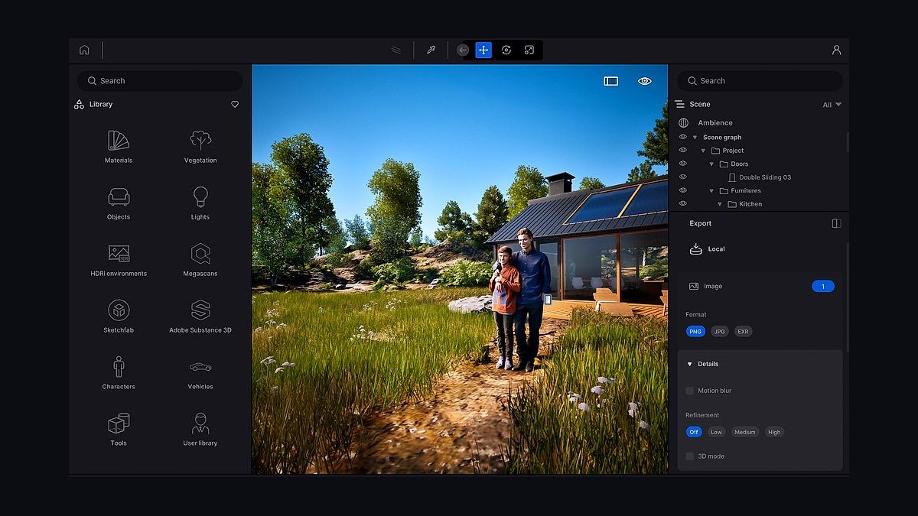Screen dimensions: 918x516
Task: Toggle visibility of Scene graph
Action: [683, 137]
